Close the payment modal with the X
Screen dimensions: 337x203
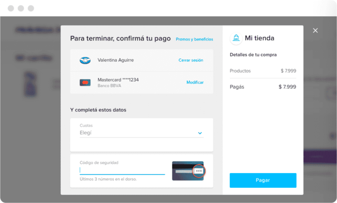click(x=315, y=30)
